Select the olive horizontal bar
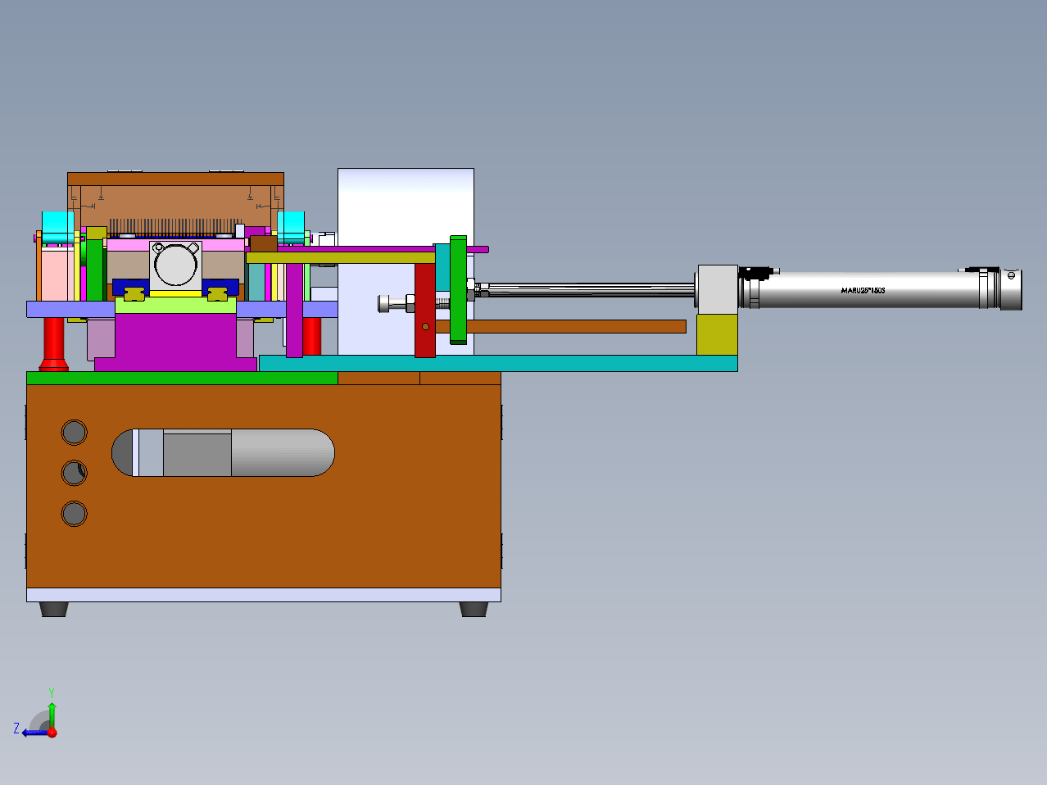Viewport: 1047px width, 785px height. point(340,258)
